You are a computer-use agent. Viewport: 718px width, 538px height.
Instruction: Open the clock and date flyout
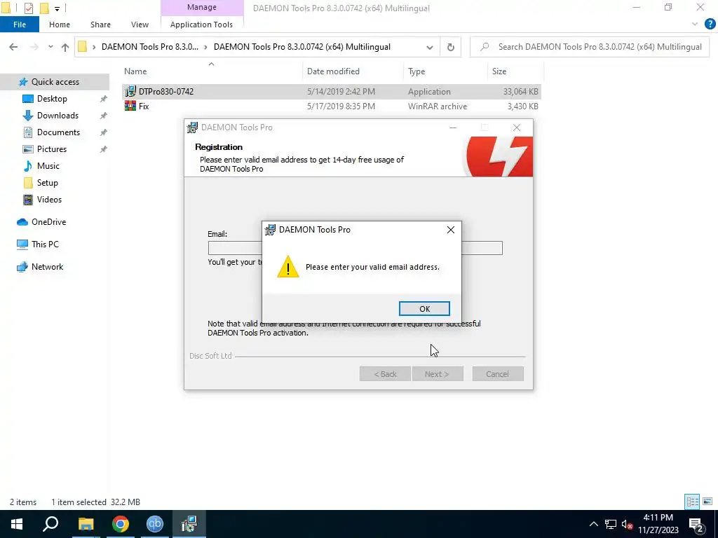658,524
